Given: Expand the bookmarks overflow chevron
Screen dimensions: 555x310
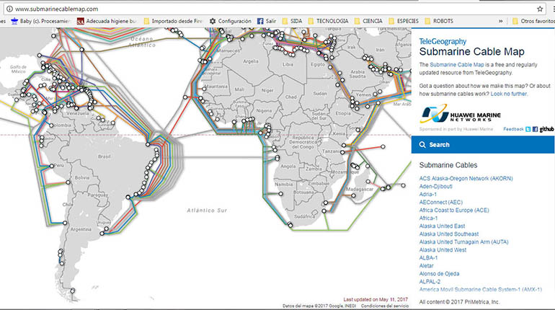Looking at the screenshot, I should [x=500, y=21].
